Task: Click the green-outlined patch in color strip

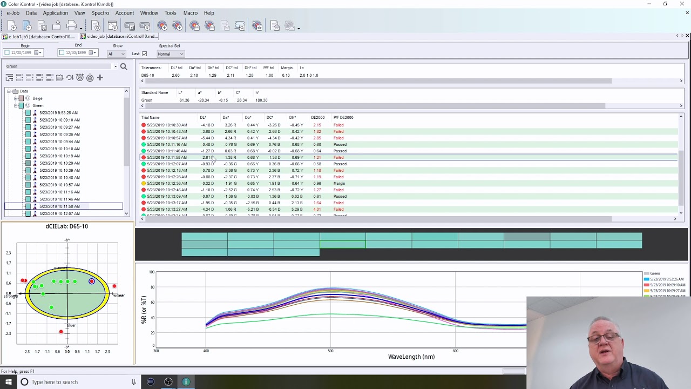Action: point(343,244)
